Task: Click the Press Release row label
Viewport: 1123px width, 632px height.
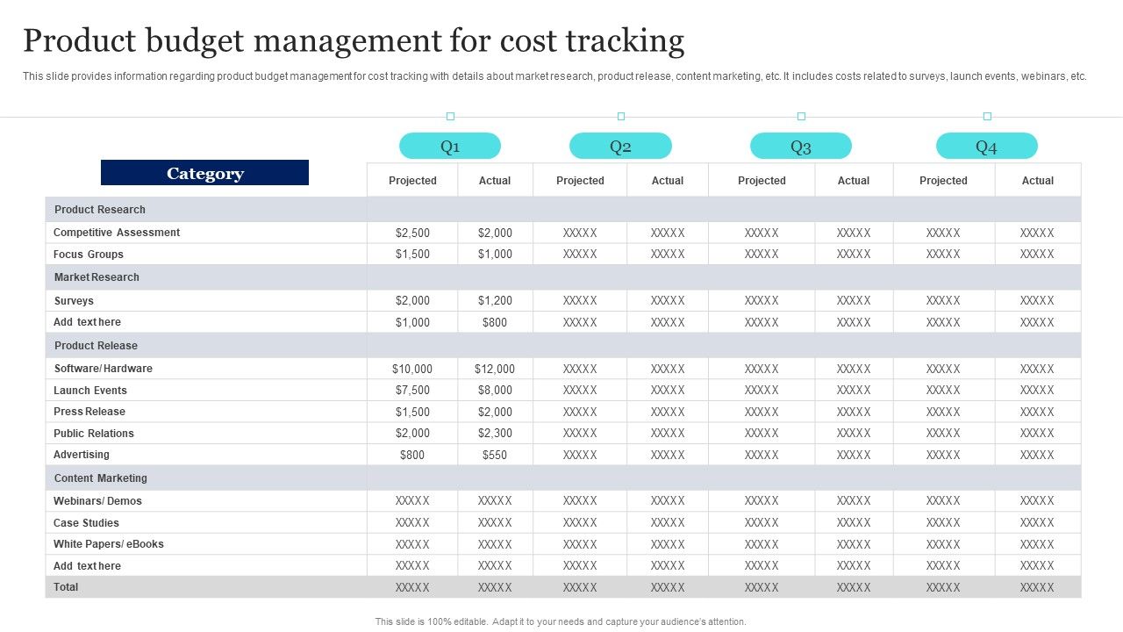Action: 89,412
